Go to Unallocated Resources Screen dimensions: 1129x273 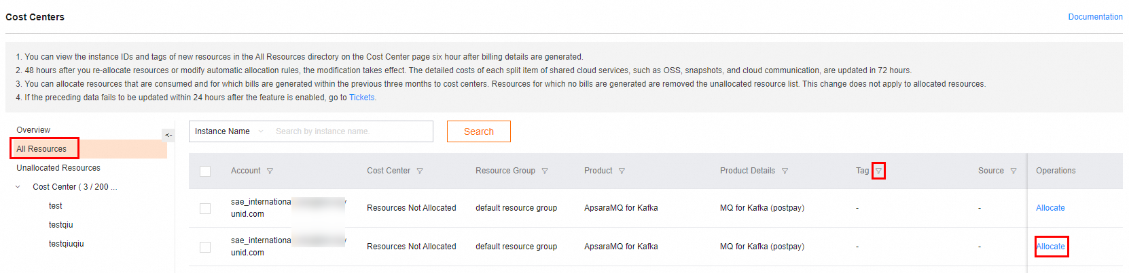pos(58,168)
